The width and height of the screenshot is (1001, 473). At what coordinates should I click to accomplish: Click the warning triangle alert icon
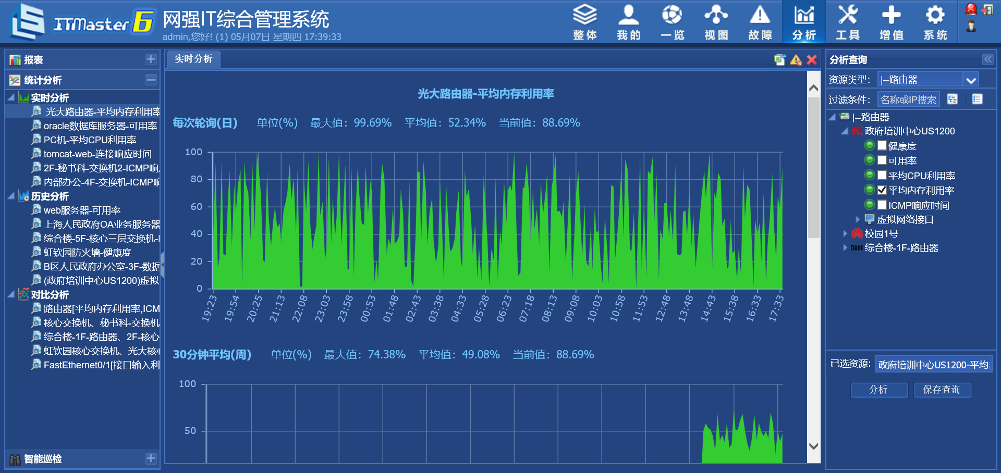coord(796,60)
